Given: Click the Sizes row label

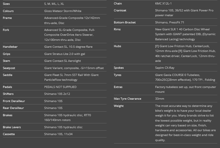Looking at the screenshot, I should point(6,4).
